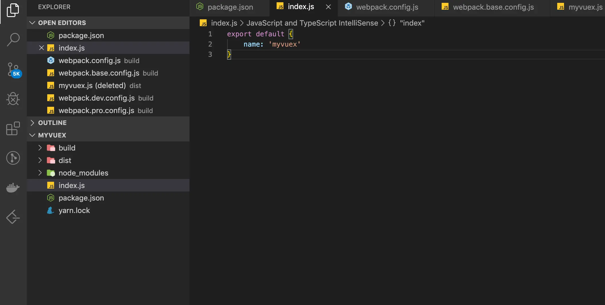Open the Git graph activity icon
Screen dimensions: 605x305
[13, 158]
